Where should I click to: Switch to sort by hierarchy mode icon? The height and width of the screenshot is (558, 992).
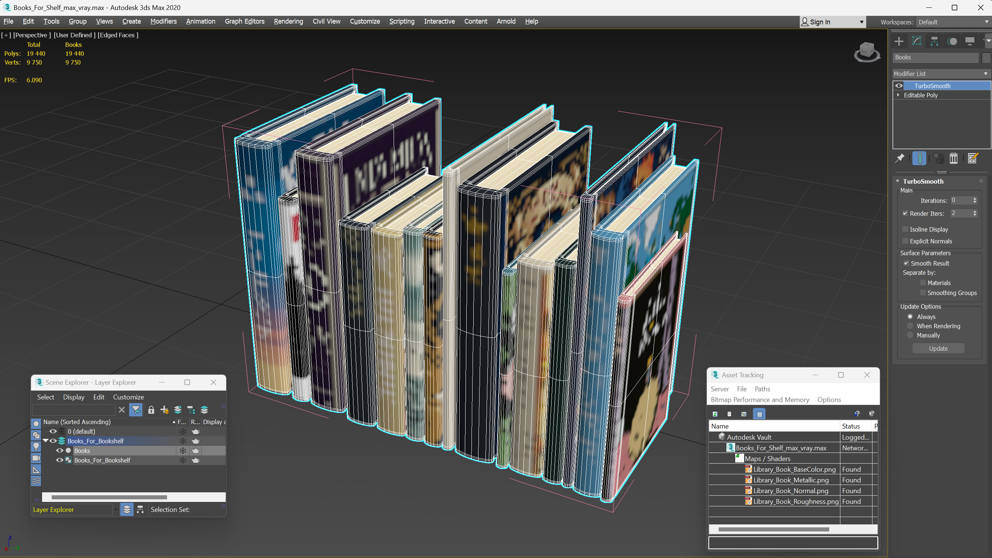tap(140, 509)
